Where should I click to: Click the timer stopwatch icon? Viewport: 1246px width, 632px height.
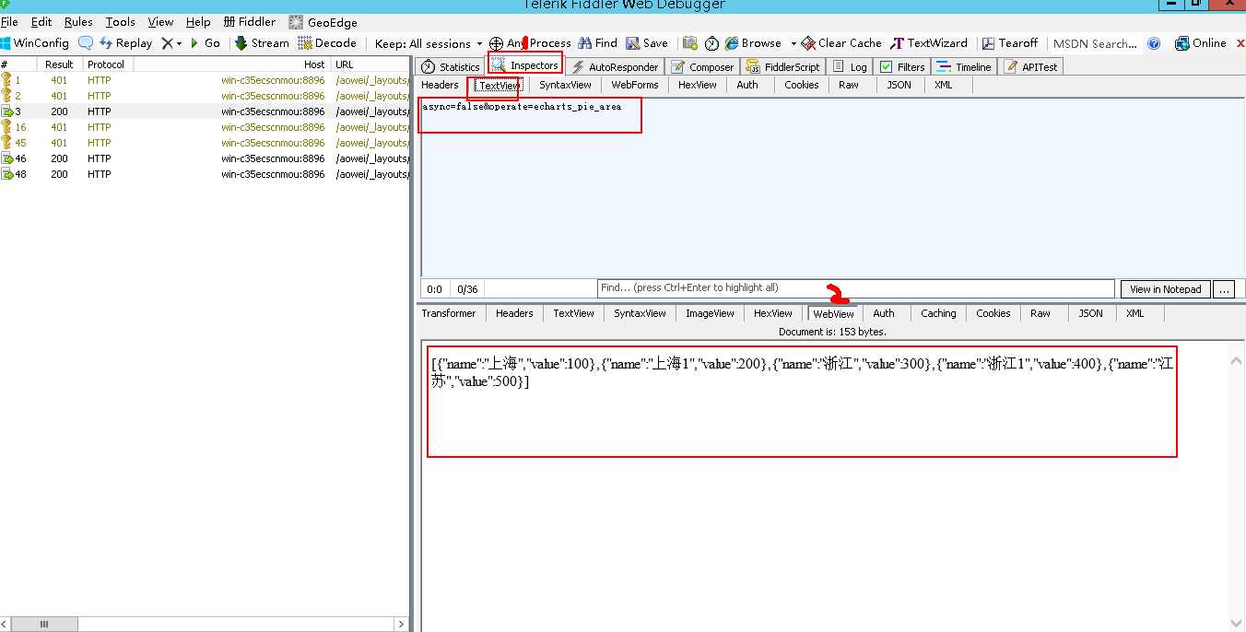pos(711,43)
